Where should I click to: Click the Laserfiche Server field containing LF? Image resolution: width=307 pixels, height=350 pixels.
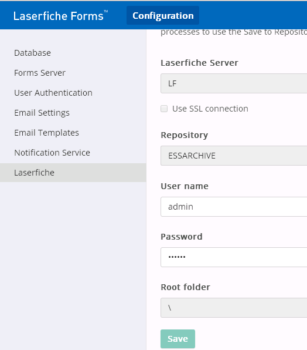pyautogui.click(x=234, y=83)
